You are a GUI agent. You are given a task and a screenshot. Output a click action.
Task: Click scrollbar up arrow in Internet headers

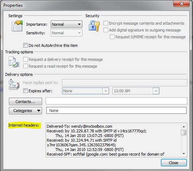click(x=184, y=127)
